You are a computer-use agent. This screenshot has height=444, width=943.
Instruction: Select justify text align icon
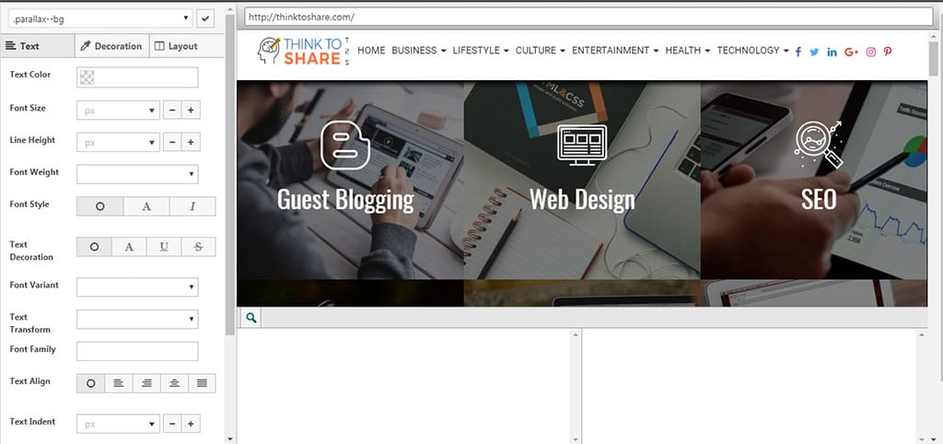202,383
